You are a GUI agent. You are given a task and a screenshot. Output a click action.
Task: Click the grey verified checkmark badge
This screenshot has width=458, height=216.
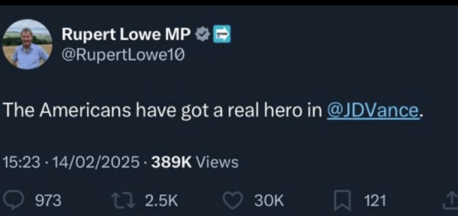point(203,34)
